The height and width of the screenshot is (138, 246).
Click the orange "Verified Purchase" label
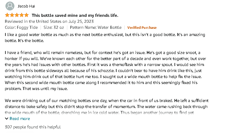[142, 28]
